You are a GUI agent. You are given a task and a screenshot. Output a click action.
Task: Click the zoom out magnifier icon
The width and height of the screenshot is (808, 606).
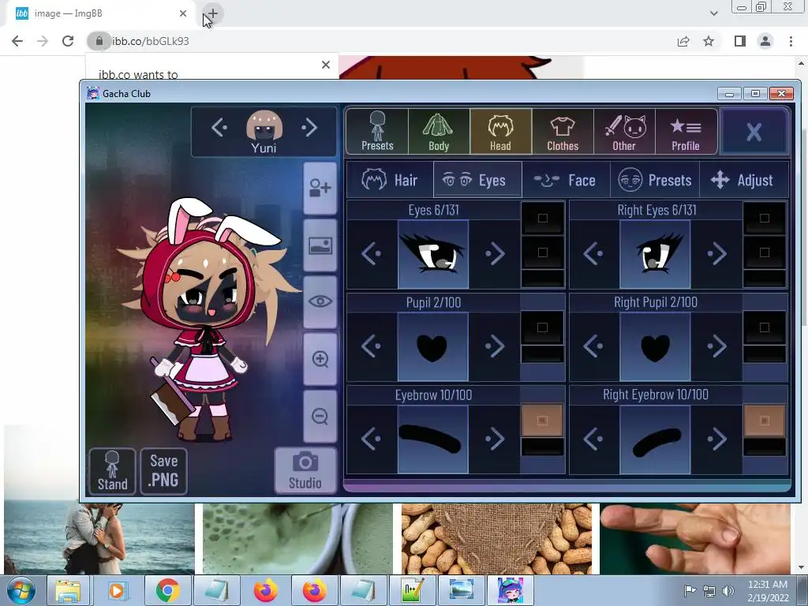click(320, 417)
